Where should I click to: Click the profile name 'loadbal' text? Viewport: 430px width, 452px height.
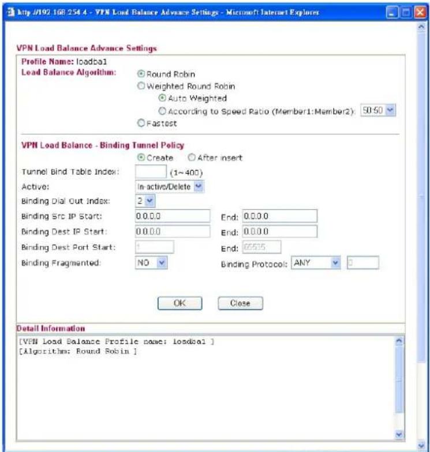(x=91, y=62)
